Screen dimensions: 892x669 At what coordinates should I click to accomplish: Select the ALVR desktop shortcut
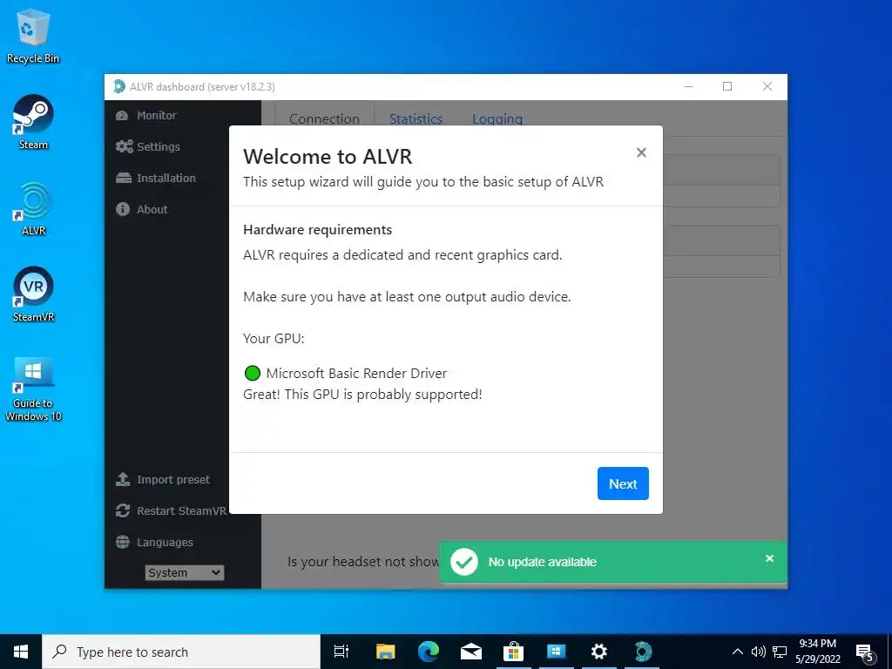33,209
